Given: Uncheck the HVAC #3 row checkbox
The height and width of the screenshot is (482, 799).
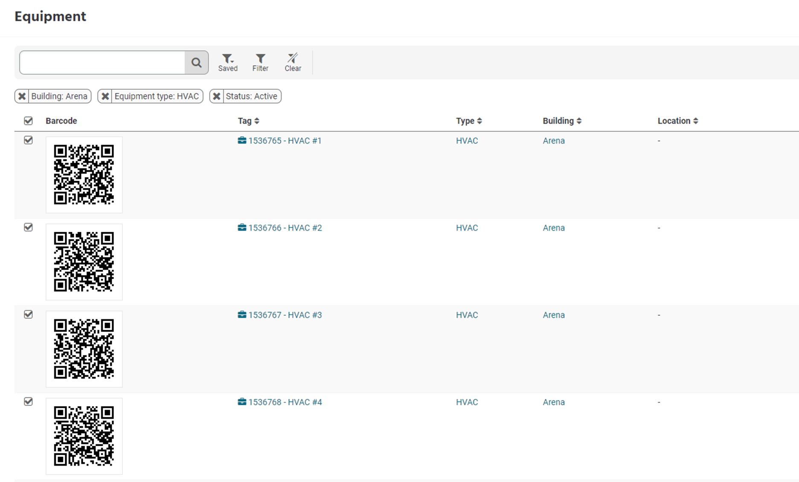Looking at the screenshot, I should [x=28, y=314].
